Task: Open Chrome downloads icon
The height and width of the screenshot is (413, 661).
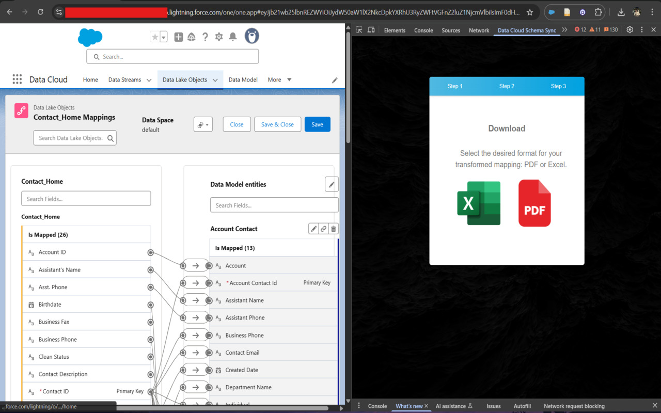Action: [x=621, y=12]
